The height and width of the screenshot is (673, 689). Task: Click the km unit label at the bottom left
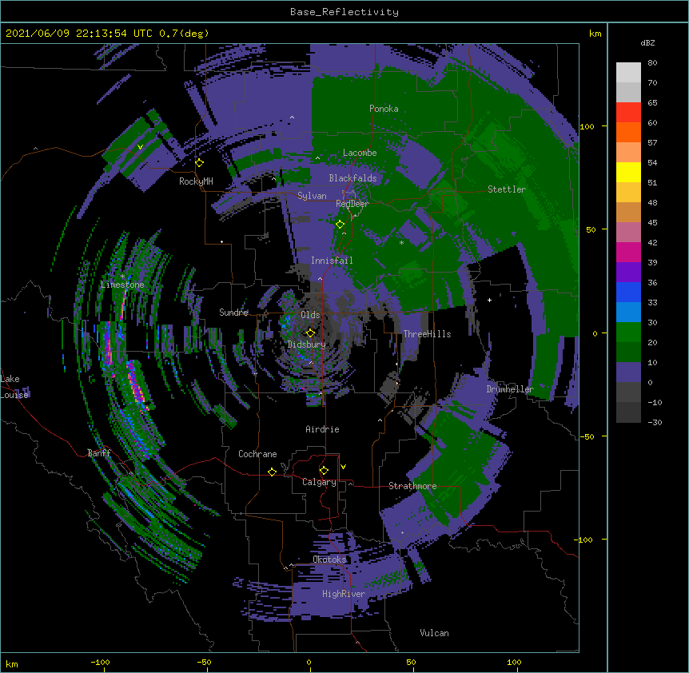pyautogui.click(x=12, y=664)
